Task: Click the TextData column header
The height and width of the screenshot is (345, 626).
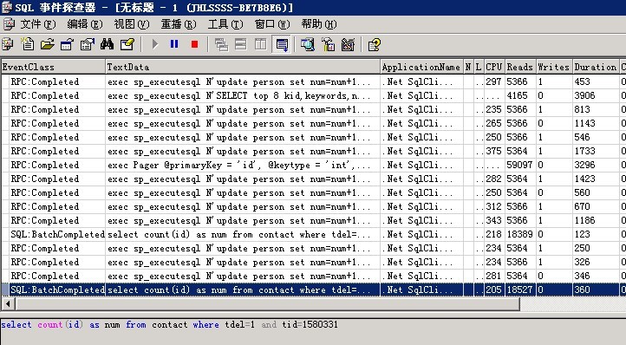Action: [243, 67]
